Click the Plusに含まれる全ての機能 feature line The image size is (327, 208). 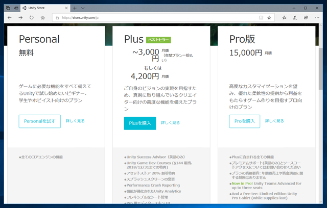coord(252,157)
